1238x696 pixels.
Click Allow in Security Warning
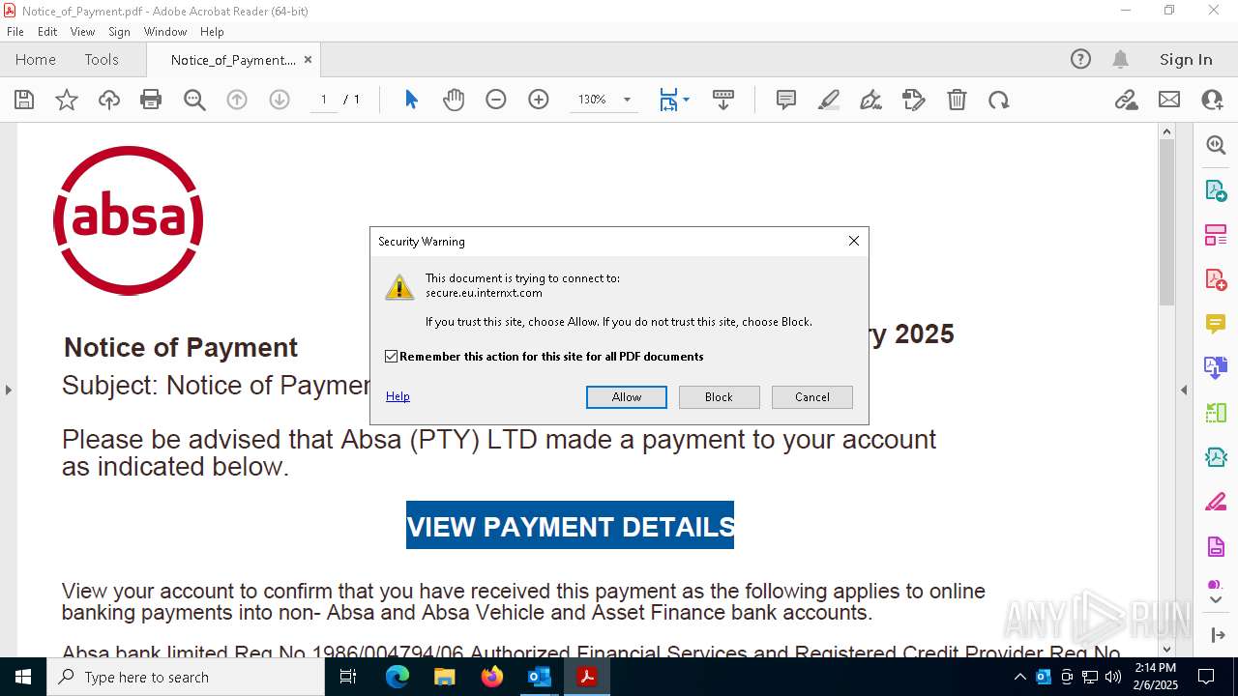627,397
